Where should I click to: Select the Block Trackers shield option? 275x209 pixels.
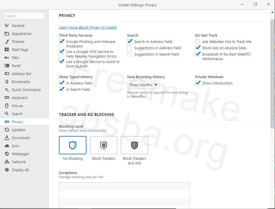(104, 145)
